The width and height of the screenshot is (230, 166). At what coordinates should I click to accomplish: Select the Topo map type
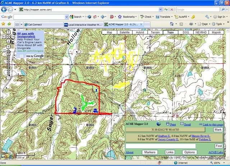170,32
